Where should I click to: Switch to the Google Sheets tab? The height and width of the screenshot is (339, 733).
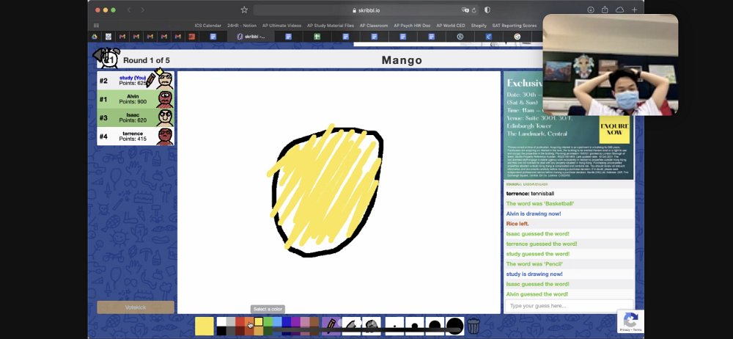click(317, 37)
